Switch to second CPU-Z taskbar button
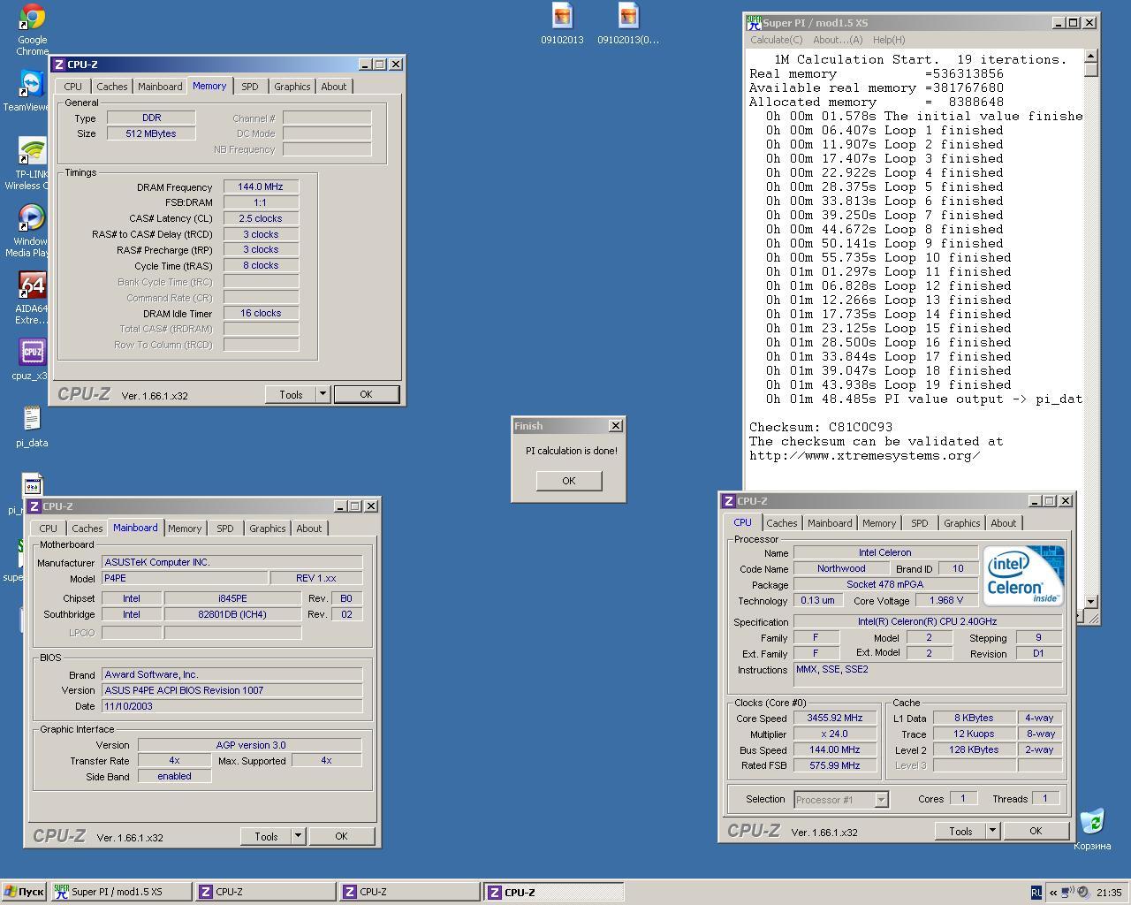This screenshot has width=1131, height=905. (x=409, y=892)
